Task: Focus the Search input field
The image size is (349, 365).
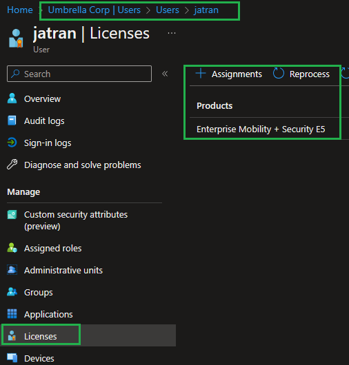Action: tap(79, 74)
